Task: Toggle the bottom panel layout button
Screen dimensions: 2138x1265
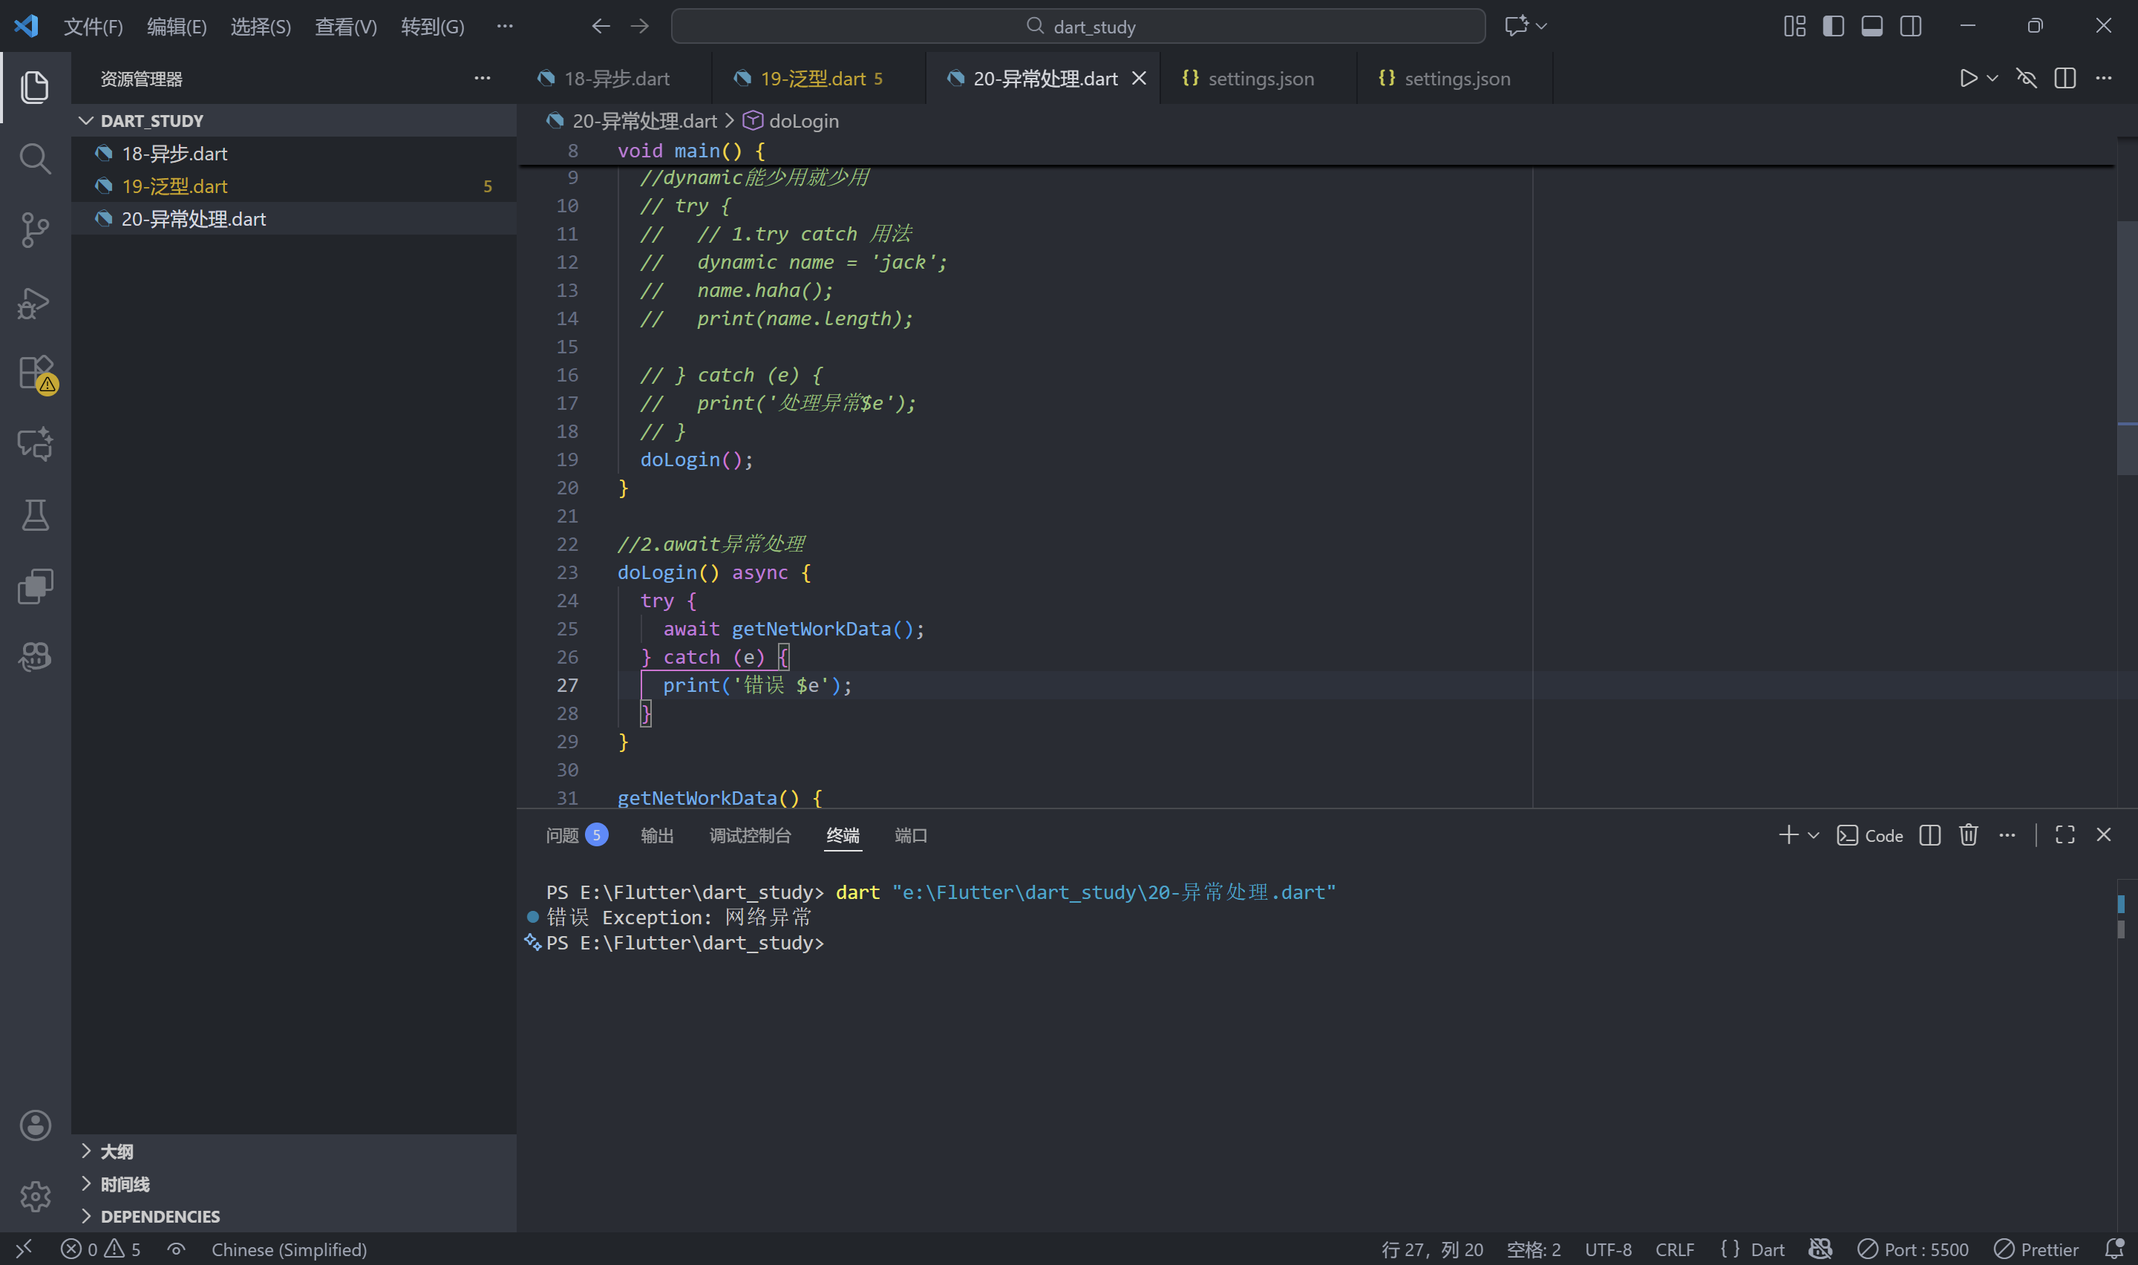Action: (x=1871, y=27)
